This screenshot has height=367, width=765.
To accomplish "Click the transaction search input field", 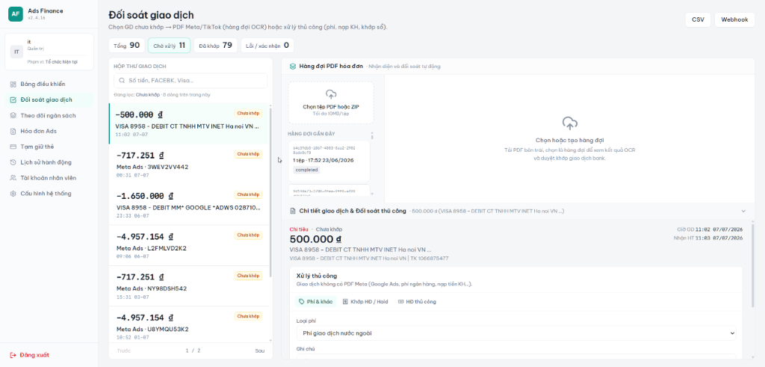I will [191, 81].
